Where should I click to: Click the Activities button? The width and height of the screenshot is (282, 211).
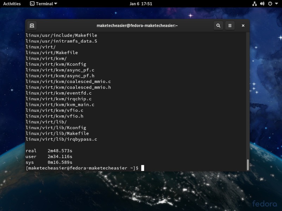(x=12, y=4)
